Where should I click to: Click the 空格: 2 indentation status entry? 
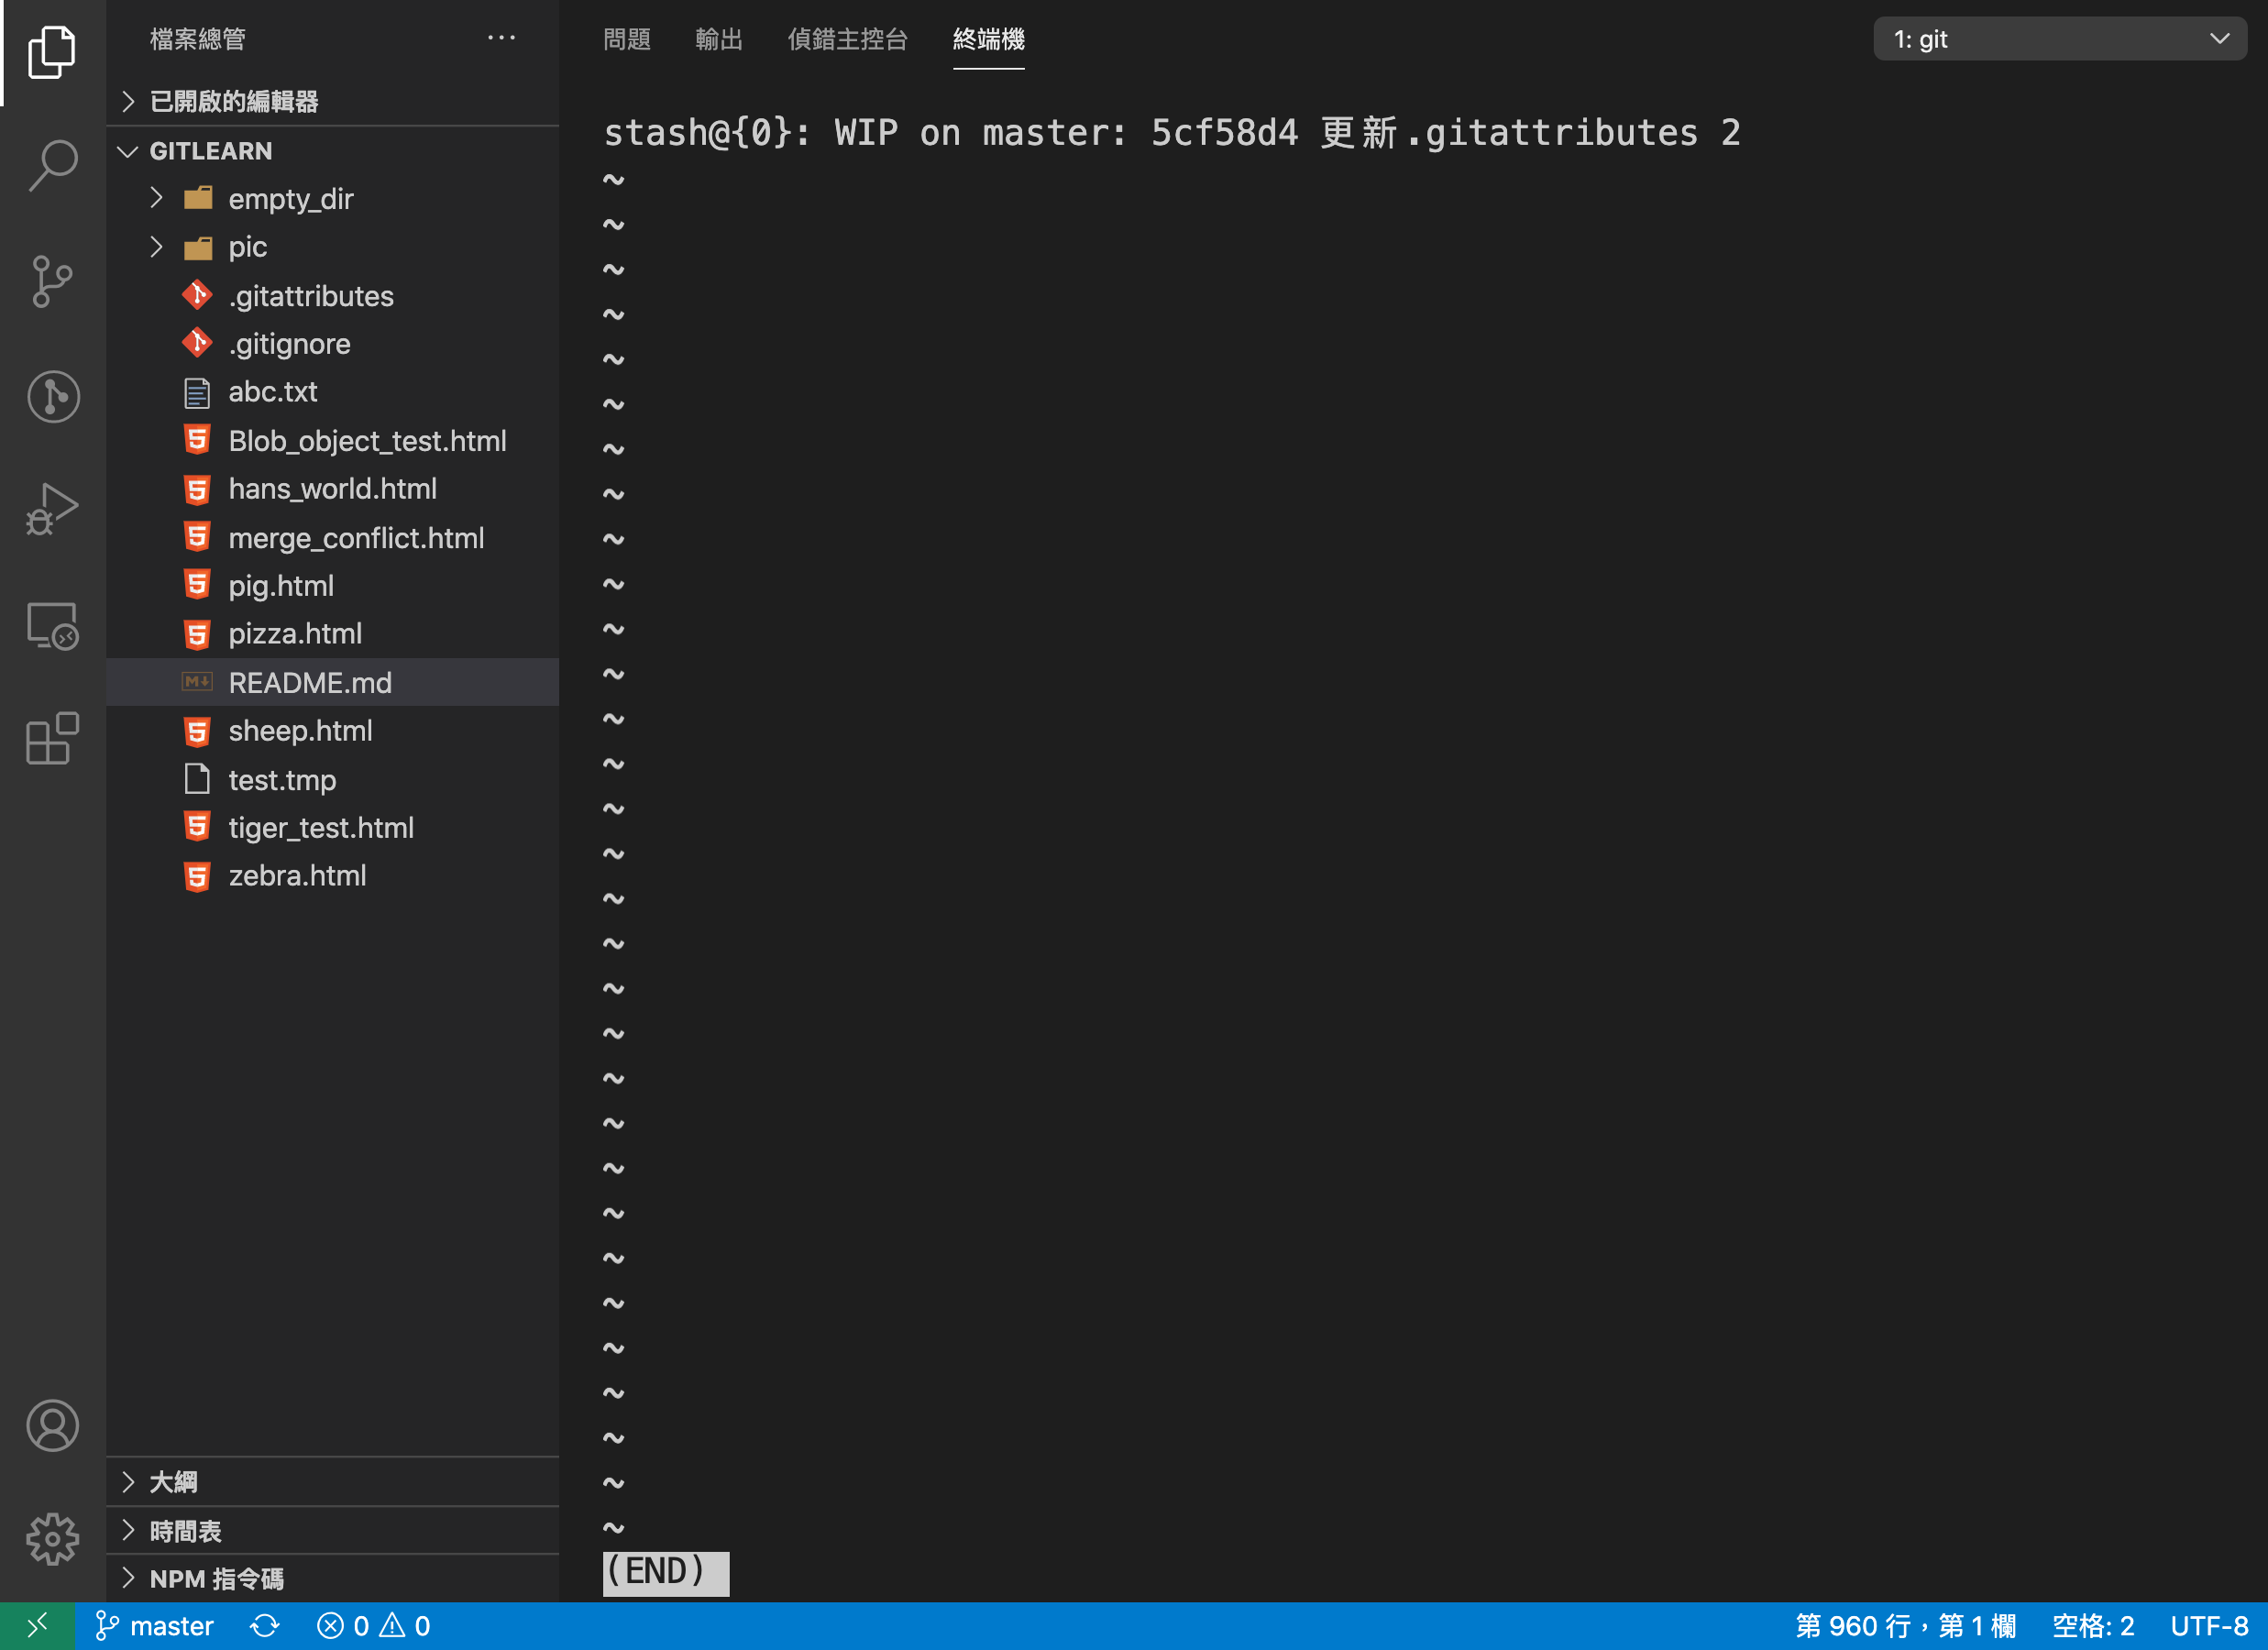coord(2093,1626)
